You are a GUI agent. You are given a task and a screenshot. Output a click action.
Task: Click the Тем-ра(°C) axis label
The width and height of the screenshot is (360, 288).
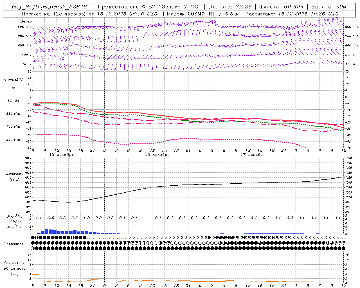click(x=13, y=80)
